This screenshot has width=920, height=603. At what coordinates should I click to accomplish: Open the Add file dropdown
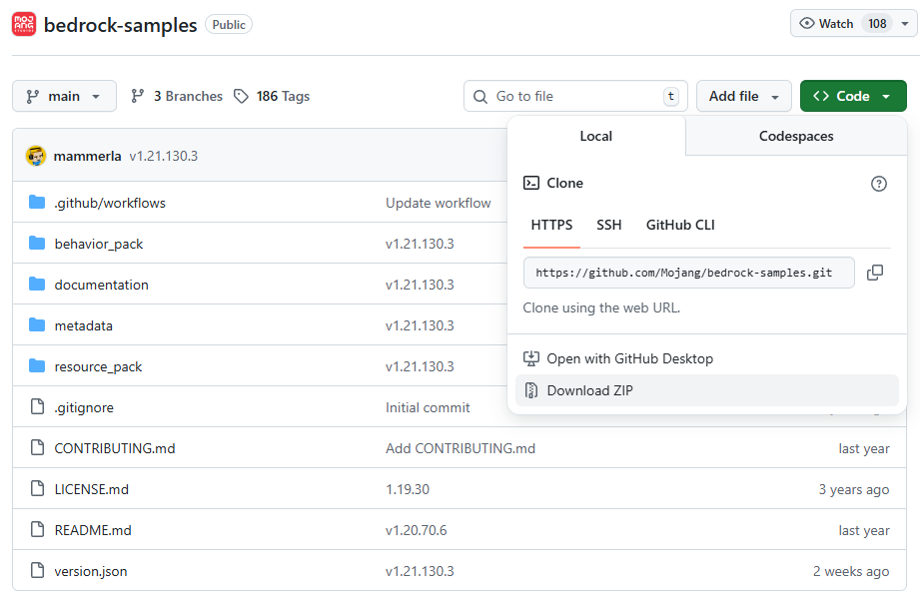coord(743,97)
